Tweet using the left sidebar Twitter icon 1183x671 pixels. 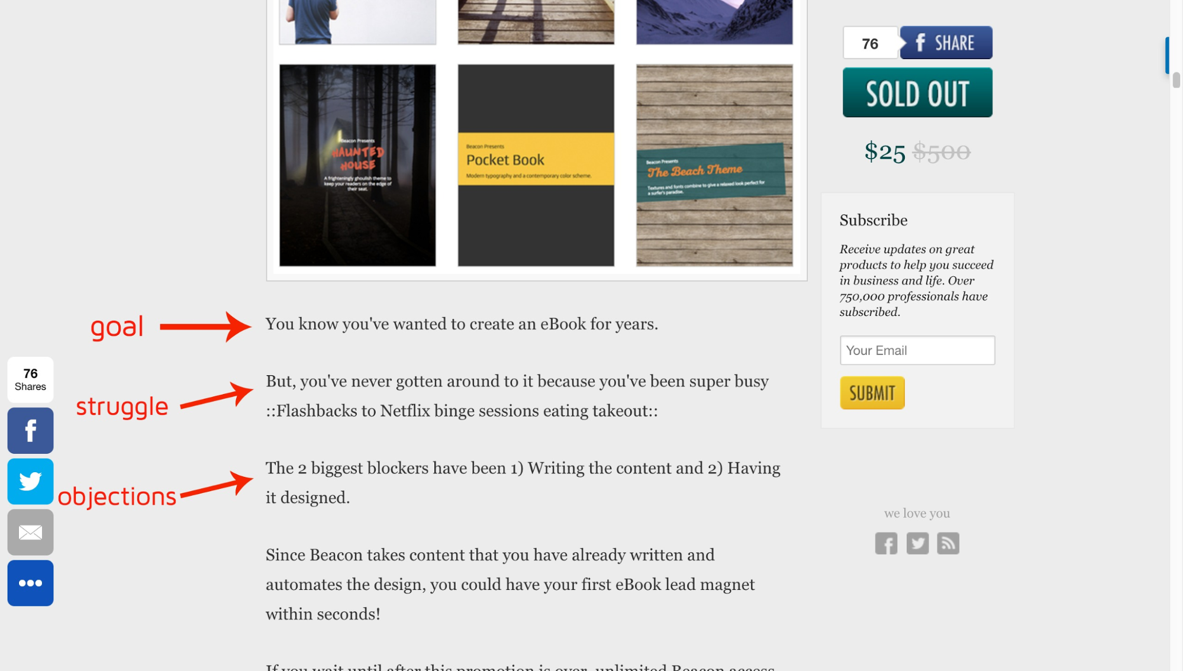tap(30, 481)
